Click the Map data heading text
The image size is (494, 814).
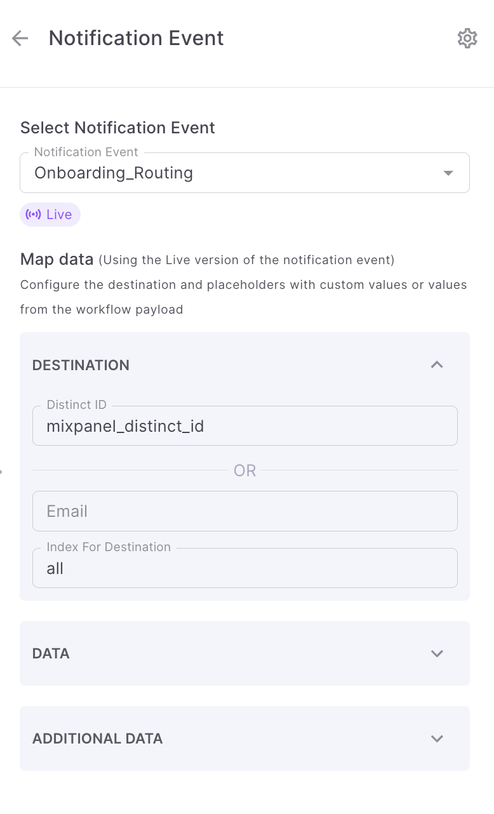point(57,259)
